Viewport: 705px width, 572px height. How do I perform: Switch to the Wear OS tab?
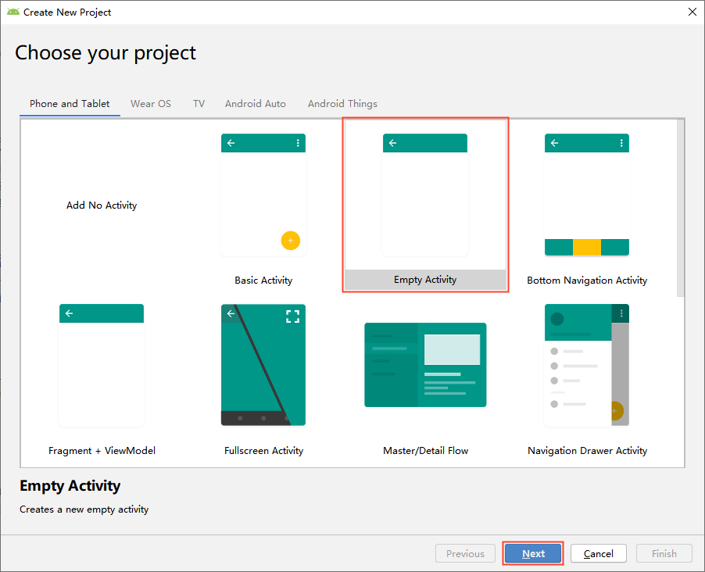(151, 104)
